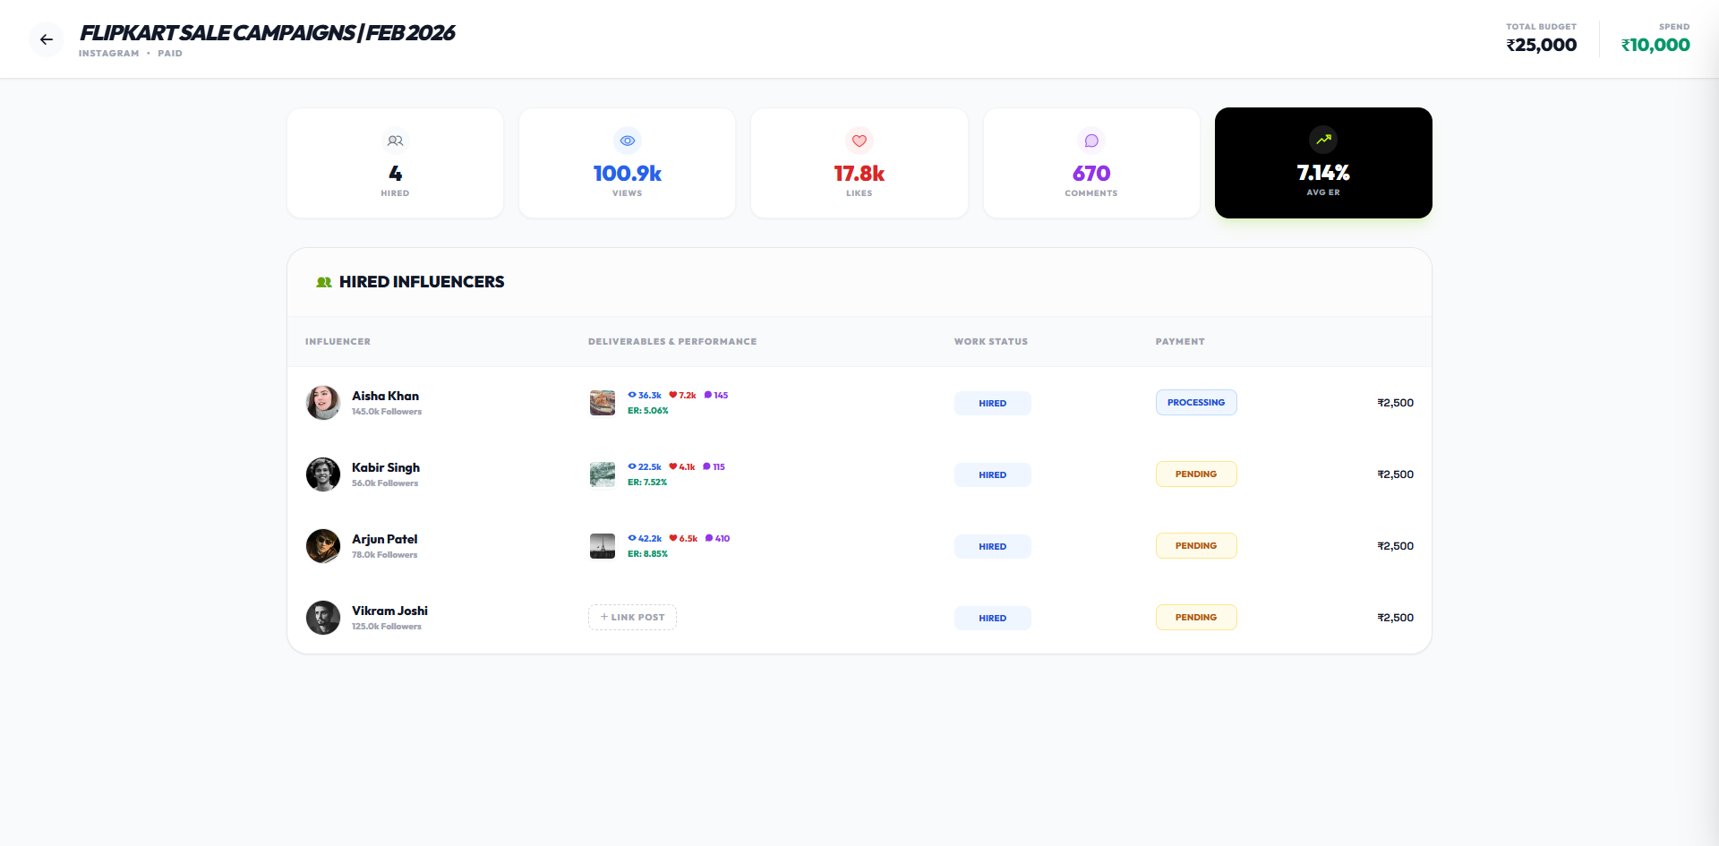Screen dimensions: 1719x846
Task: Click the comment icon showing 115 for Kabir Singh
Action: tap(707, 466)
